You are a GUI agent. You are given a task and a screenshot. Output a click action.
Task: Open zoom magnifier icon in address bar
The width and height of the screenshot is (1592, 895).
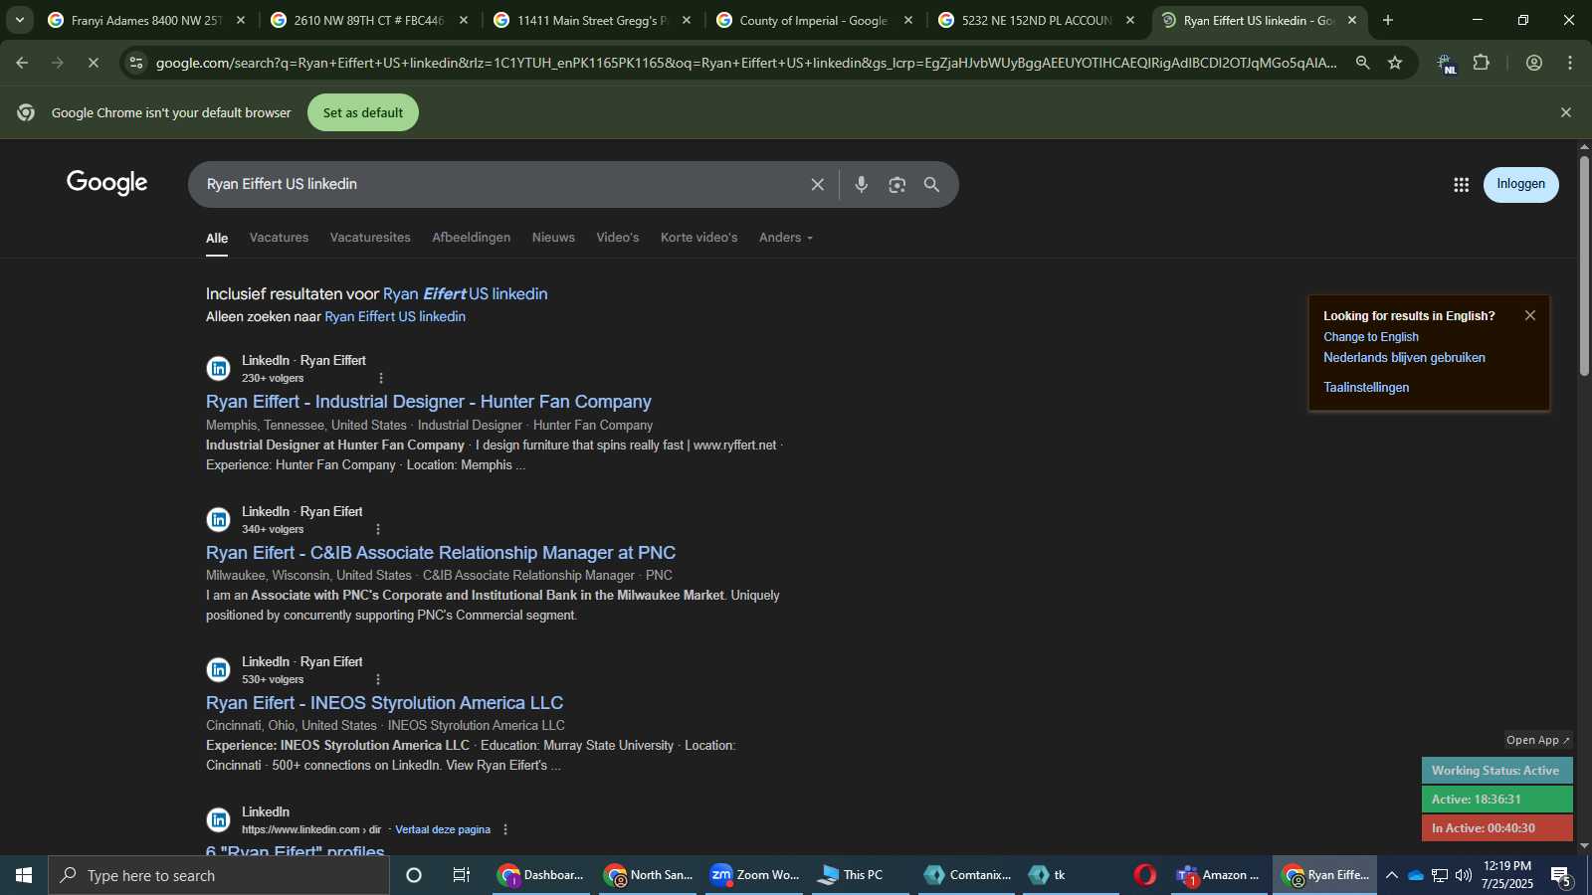point(1362,63)
